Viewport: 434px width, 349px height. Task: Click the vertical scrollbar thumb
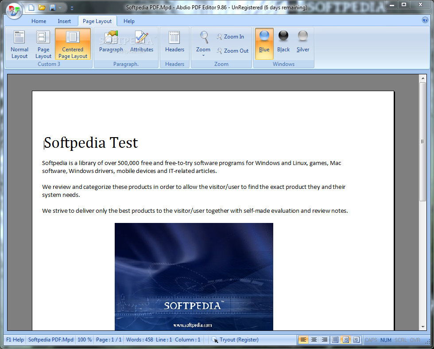(x=422, y=142)
